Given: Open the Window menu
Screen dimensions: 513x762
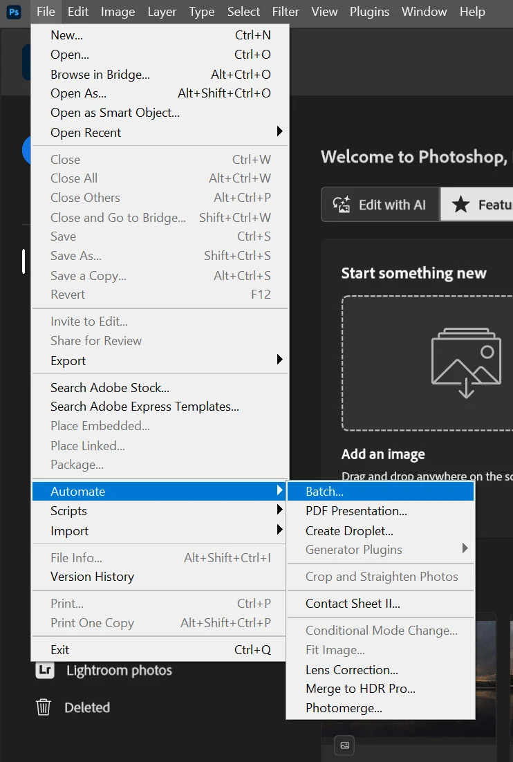Looking at the screenshot, I should coord(424,12).
